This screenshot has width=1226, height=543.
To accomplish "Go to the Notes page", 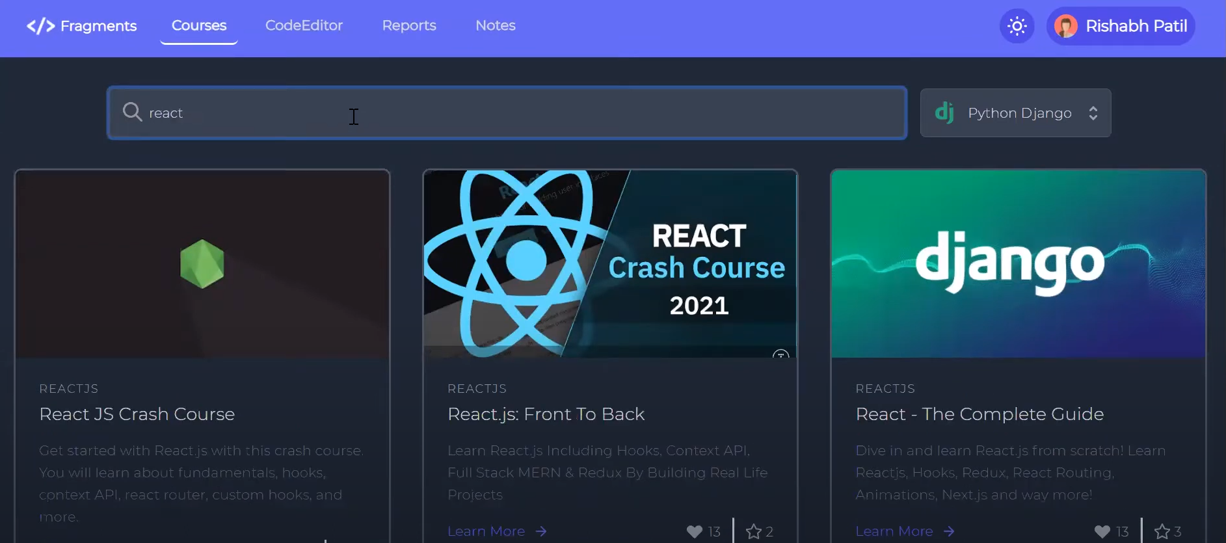I will (496, 25).
